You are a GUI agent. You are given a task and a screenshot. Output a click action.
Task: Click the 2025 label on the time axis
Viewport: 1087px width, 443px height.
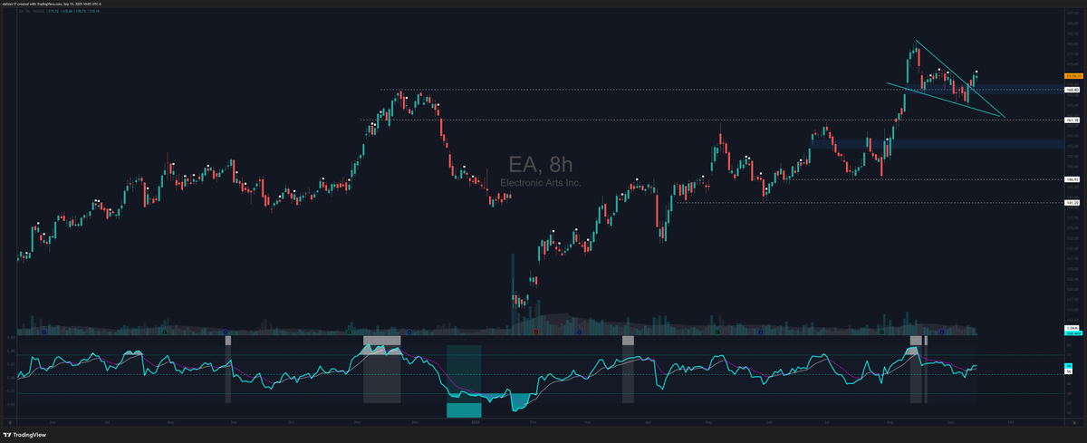pyautogui.click(x=476, y=422)
